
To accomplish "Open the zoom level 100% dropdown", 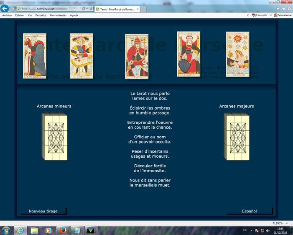I will coord(286,223).
